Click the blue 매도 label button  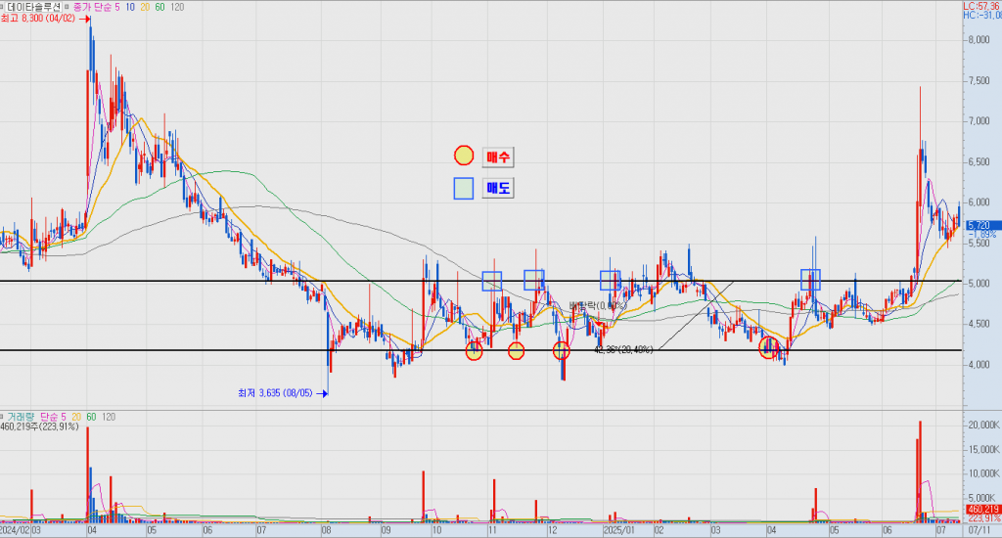click(498, 188)
